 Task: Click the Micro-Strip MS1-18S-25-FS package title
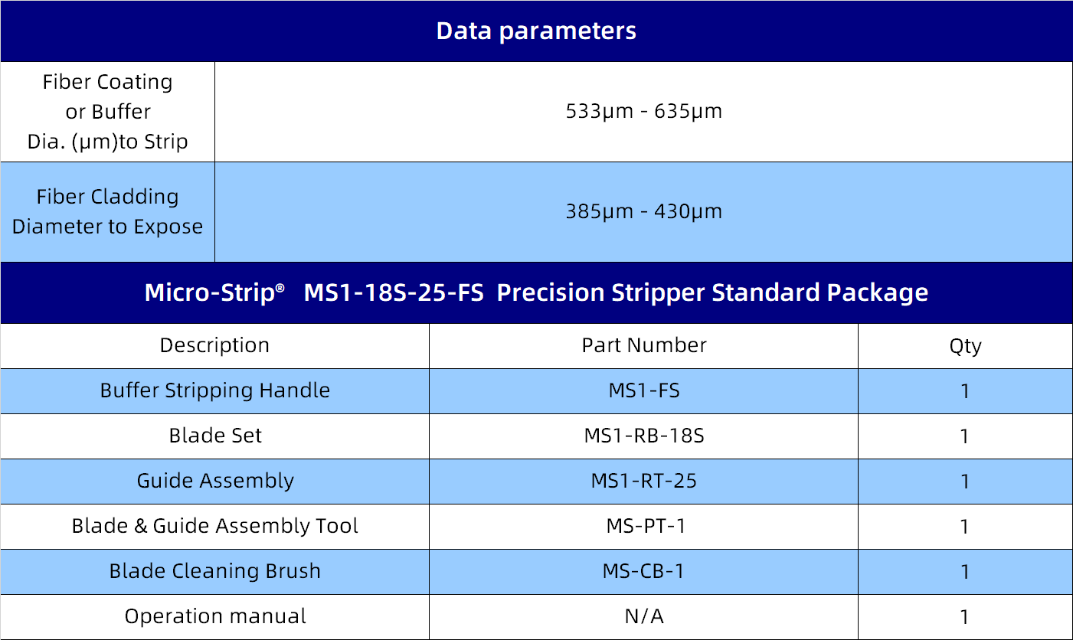[536, 292]
